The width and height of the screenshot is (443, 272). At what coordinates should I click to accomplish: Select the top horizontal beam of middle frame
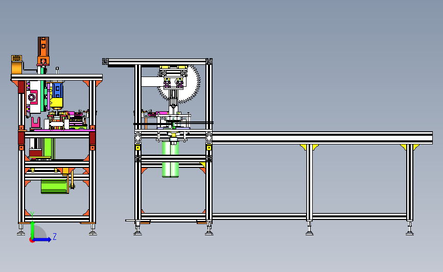[x=157, y=62]
